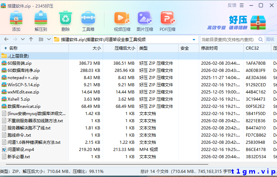The width and height of the screenshot is (277, 177).
Task: Click the 219.20 MB size cell
Action: [x=90, y=150]
